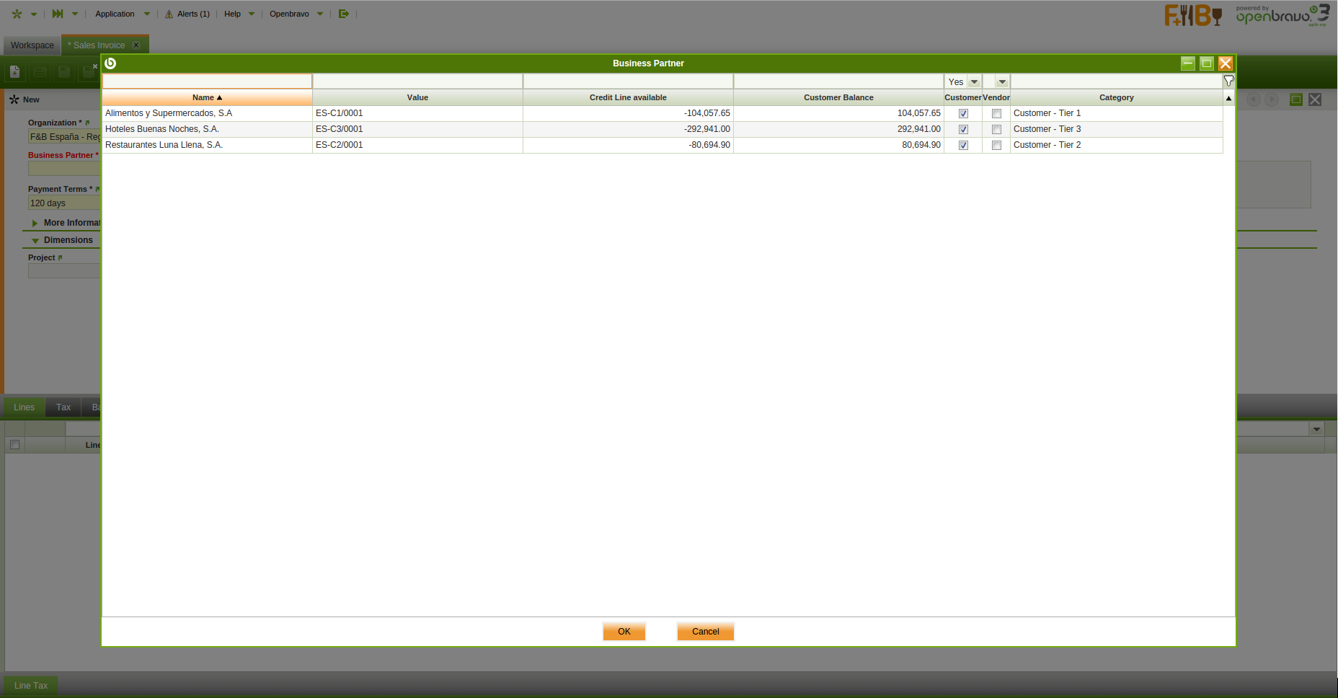This screenshot has width=1338, height=698.
Task: Open dropdown arrow next to create new icon
Action: (34, 14)
